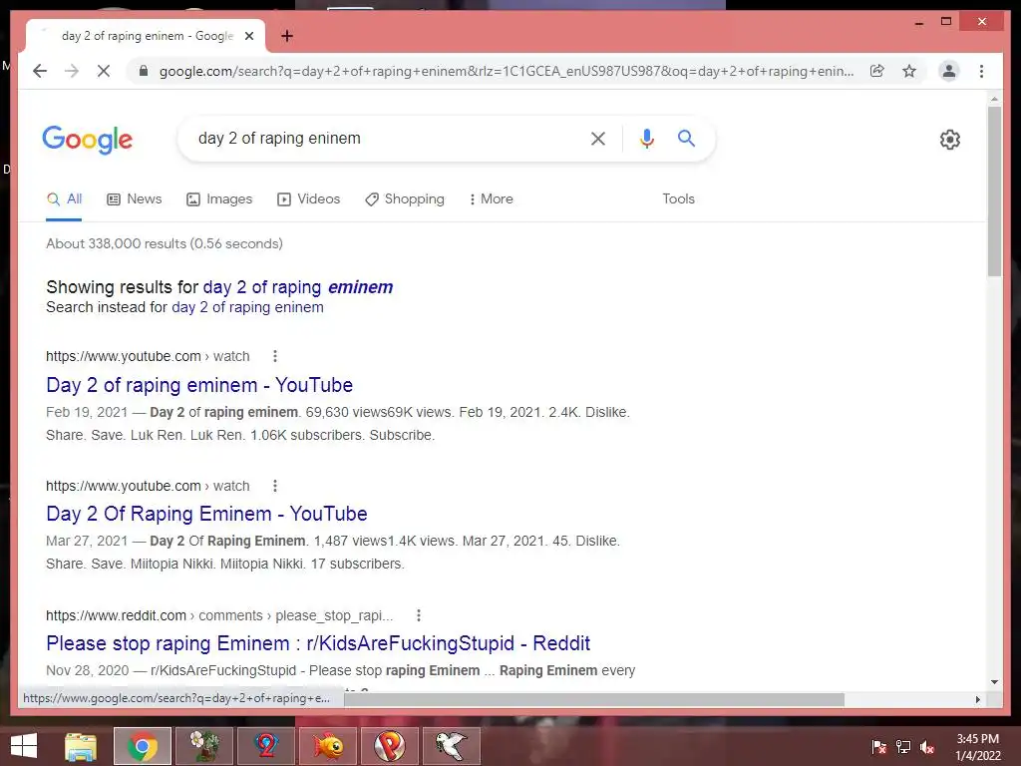Image resolution: width=1021 pixels, height=766 pixels.
Task: Open the orange fish taskbar app
Action: pyautogui.click(x=328, y=746)
